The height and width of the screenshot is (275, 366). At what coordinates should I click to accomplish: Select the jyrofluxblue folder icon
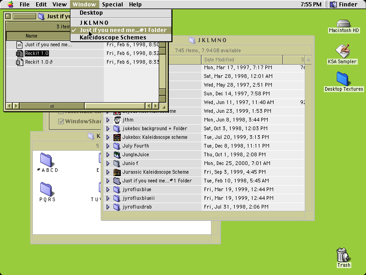point(117,189)
